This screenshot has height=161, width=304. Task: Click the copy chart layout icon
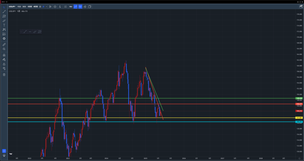point(90,7)
